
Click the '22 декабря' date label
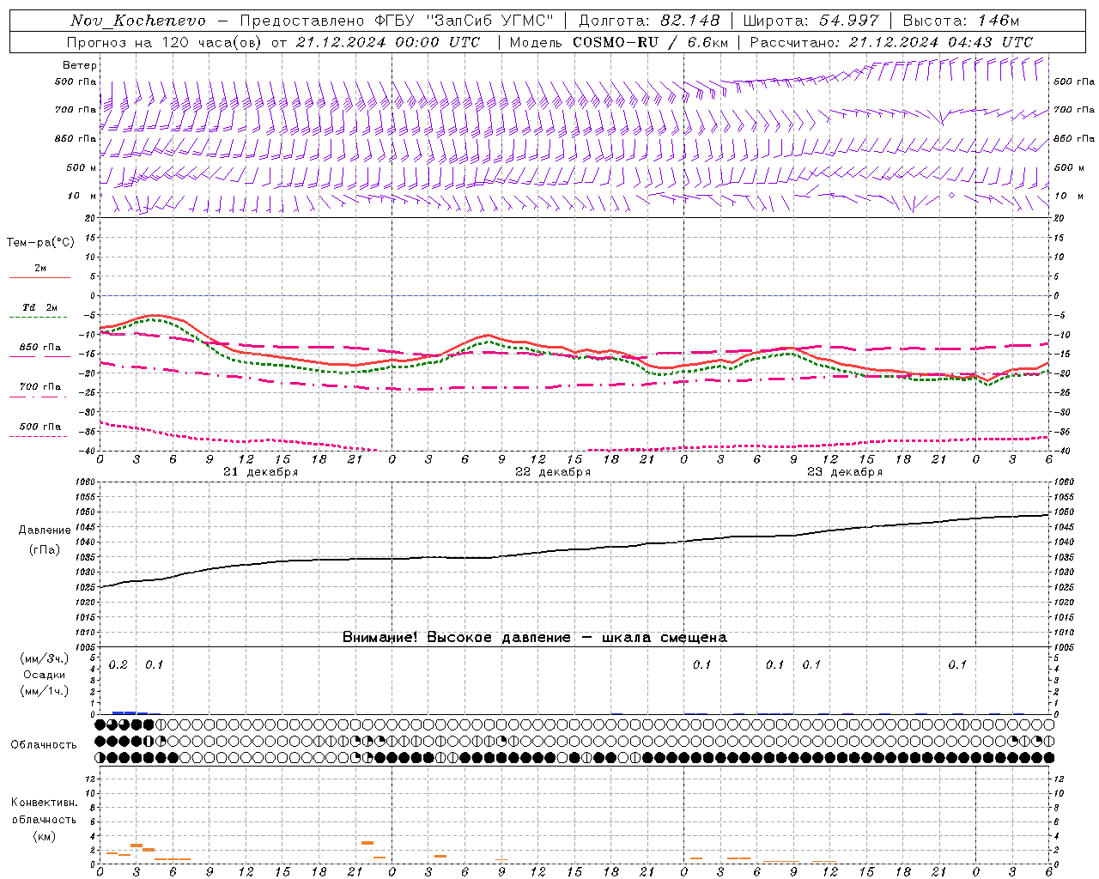pos(553,472)
